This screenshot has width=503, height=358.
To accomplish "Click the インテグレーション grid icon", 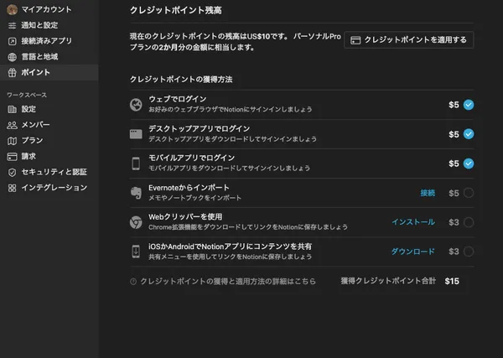I will [13, 188].
